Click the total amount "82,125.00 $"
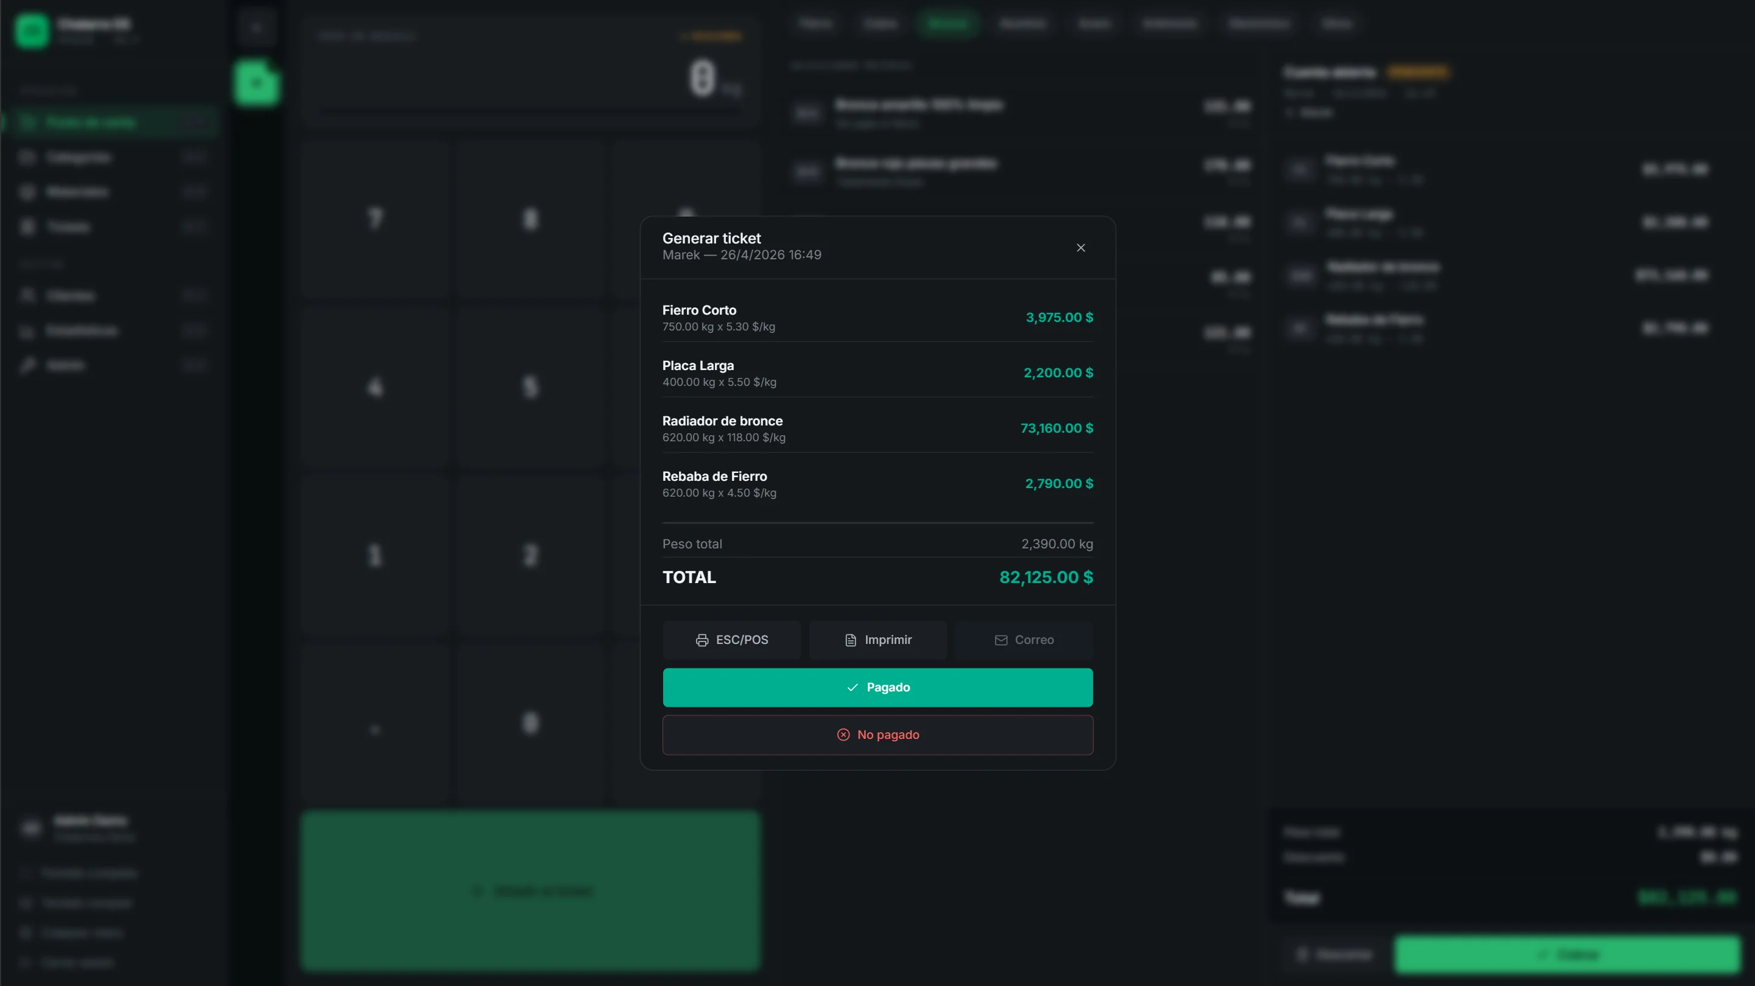 tap(1046, 578)
